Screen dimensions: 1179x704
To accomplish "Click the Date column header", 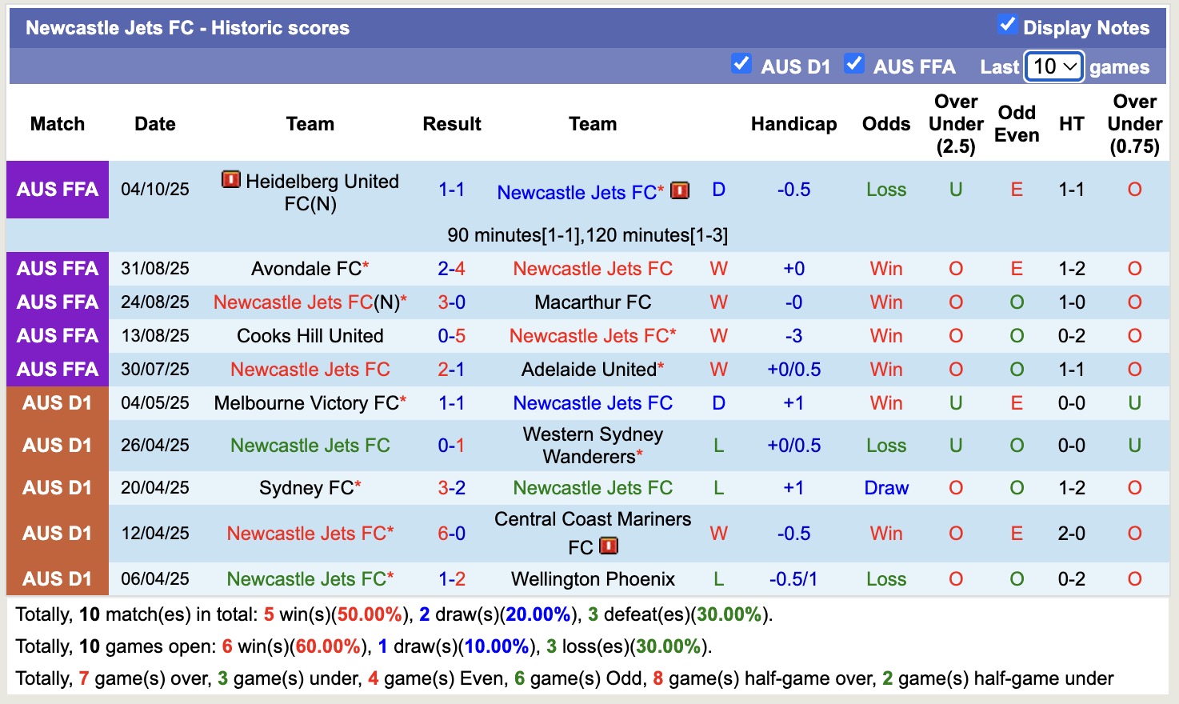I will click(154, 124).
